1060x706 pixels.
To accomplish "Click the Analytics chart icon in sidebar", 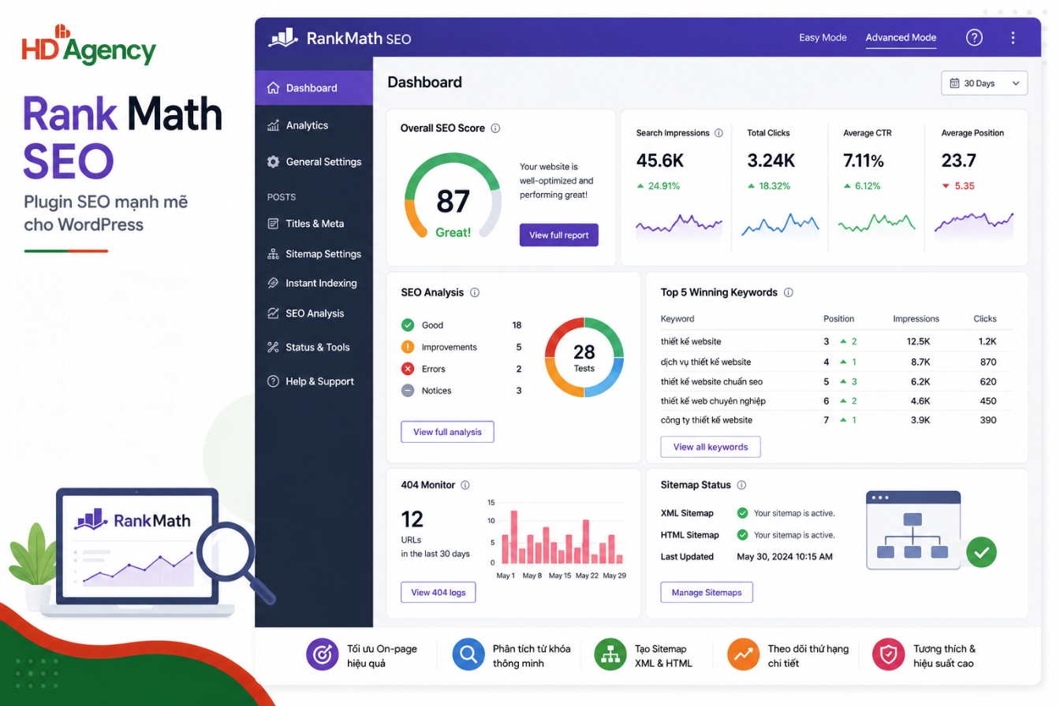I will coord(274,125).
